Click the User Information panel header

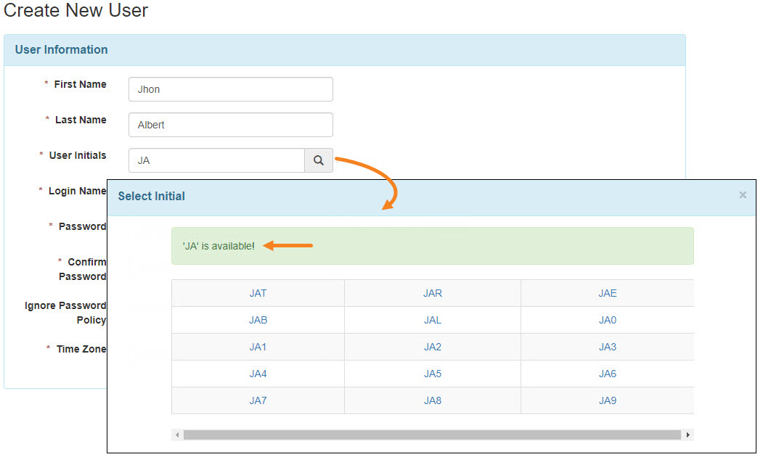pos(345,49)
